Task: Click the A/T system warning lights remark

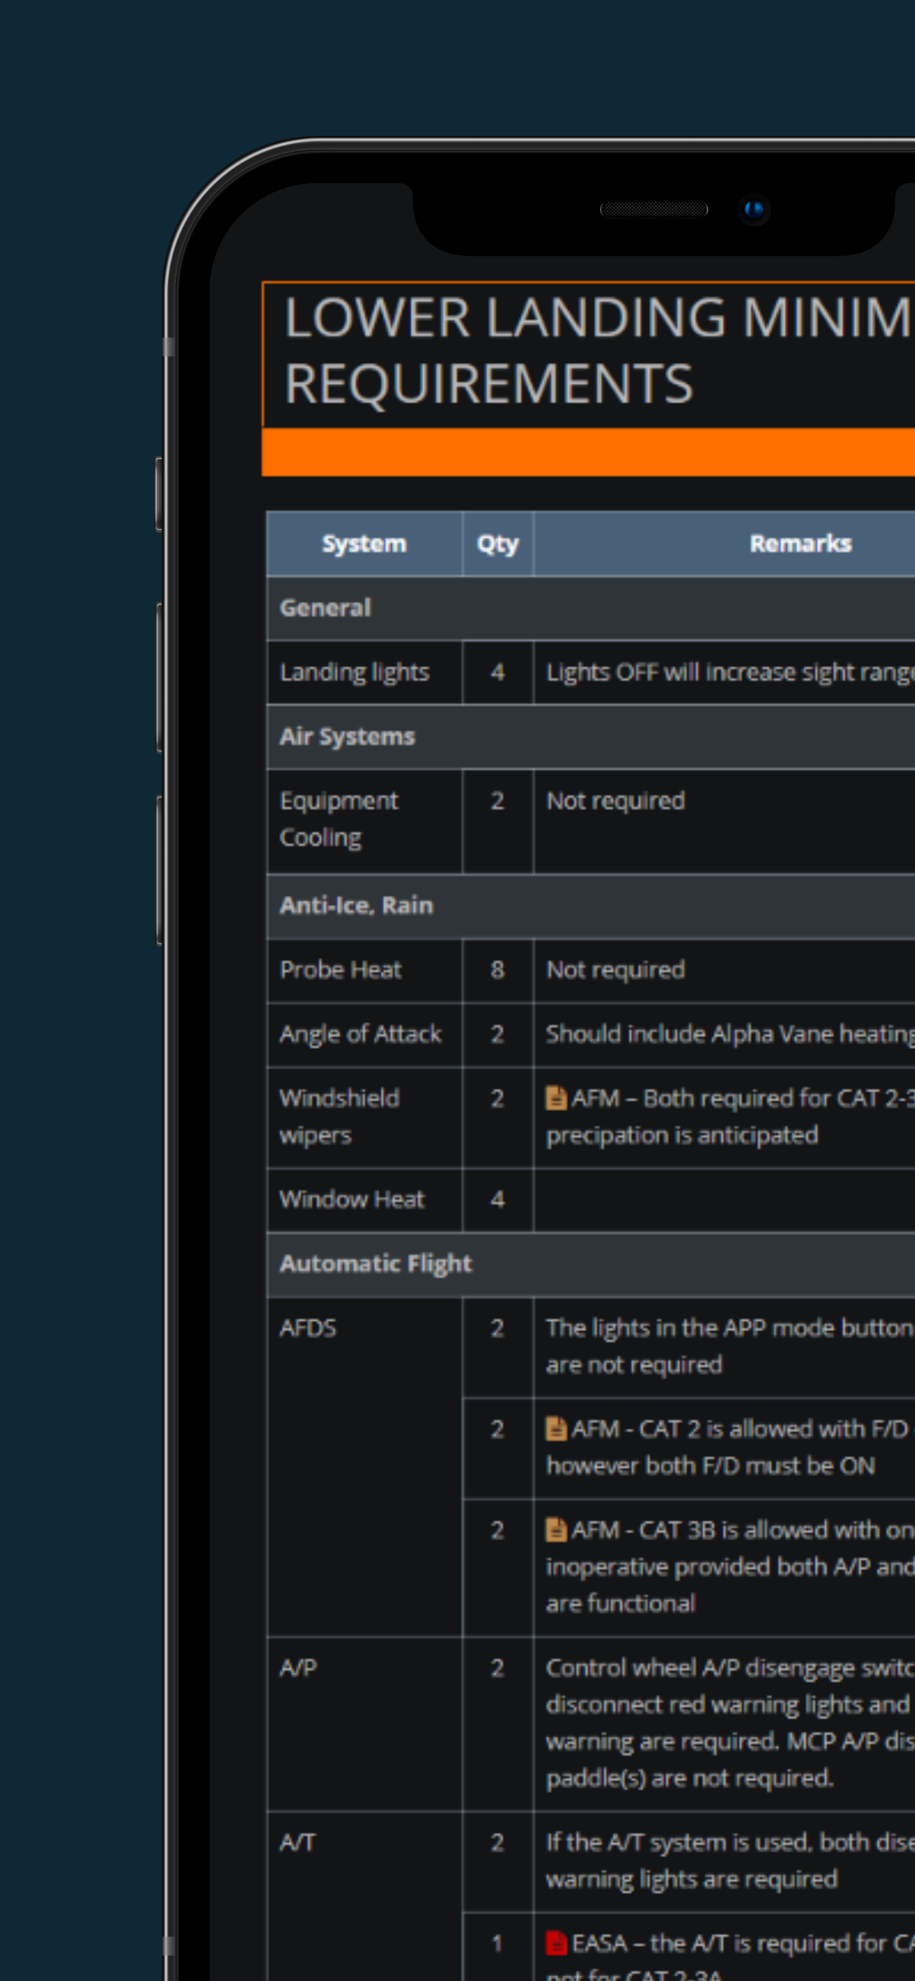Action: [730, 1860]
